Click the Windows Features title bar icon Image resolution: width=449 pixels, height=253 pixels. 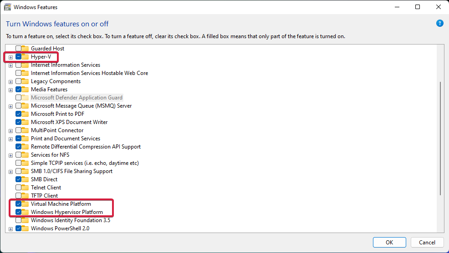7,7
